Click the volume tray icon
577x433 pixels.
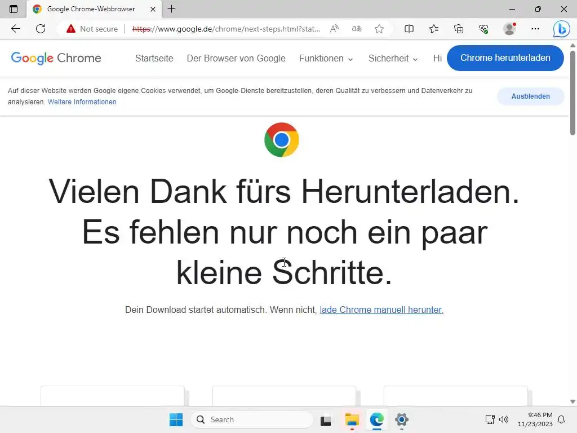pos(503,419)
